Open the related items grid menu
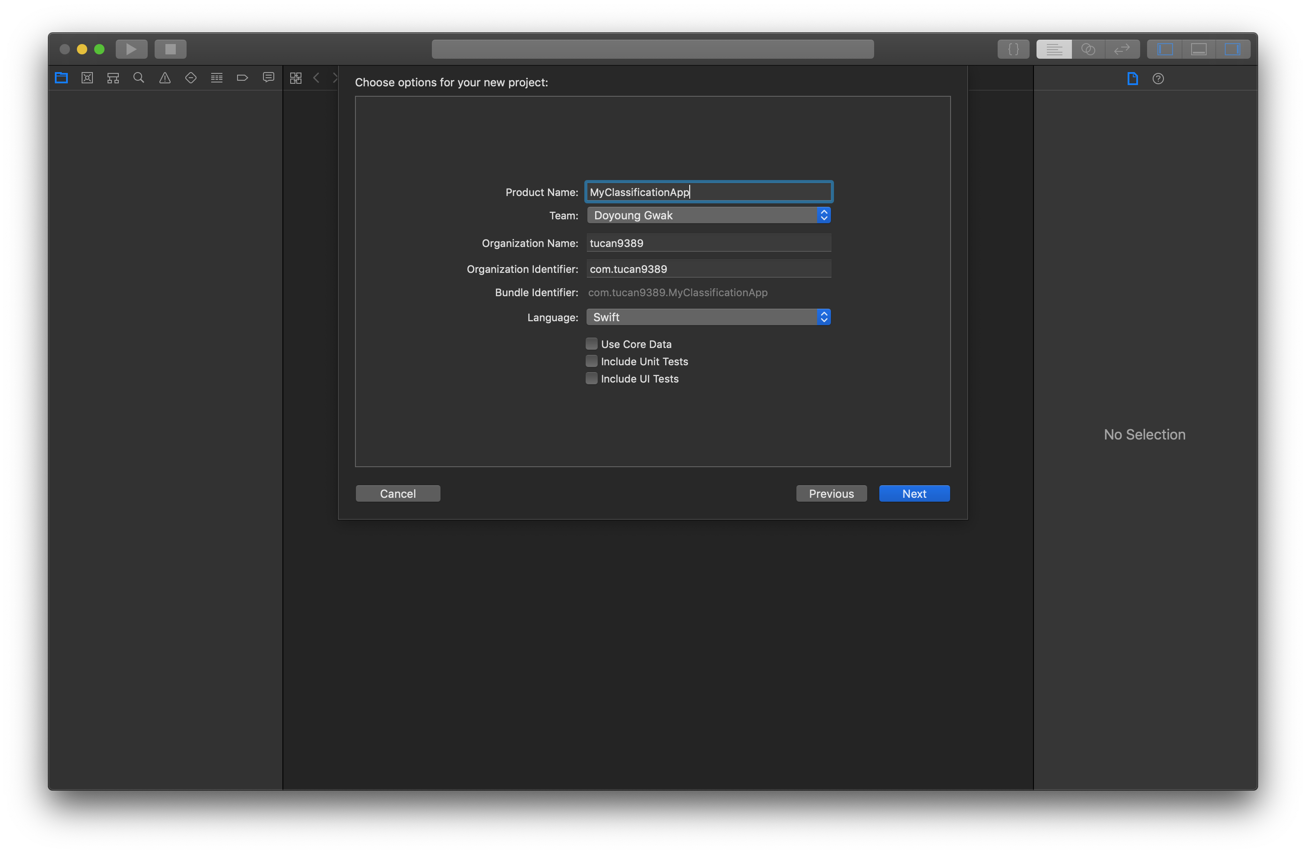Screen dimensions: 1306x854 coord(296,78)
